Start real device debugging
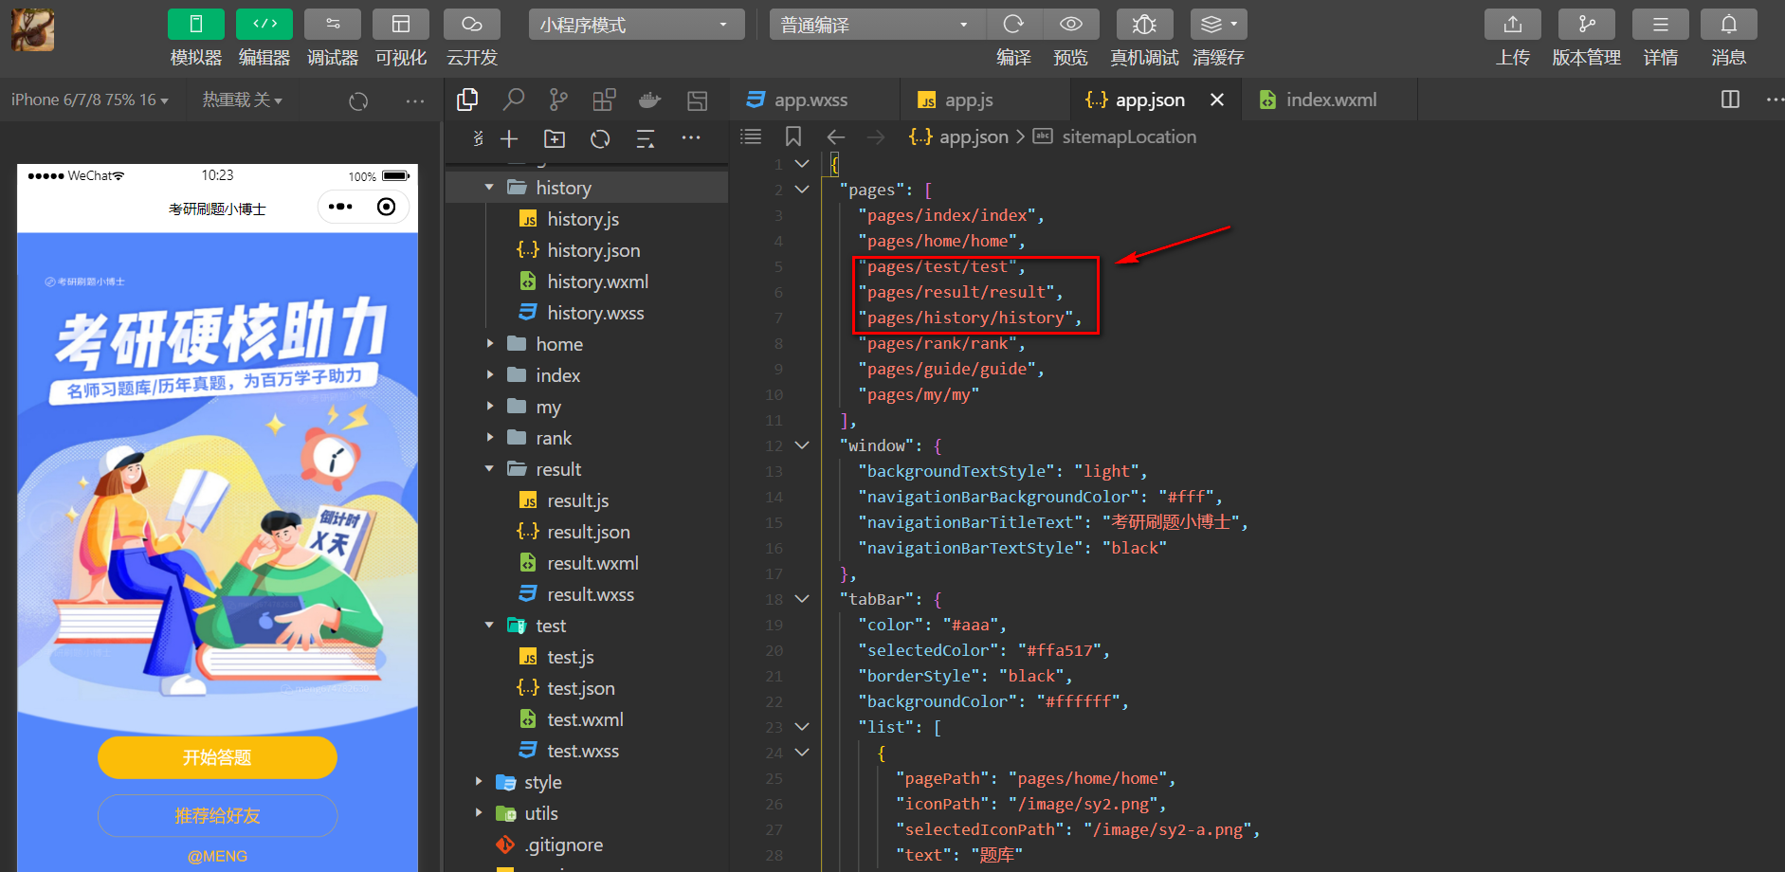 [1144, 25]
